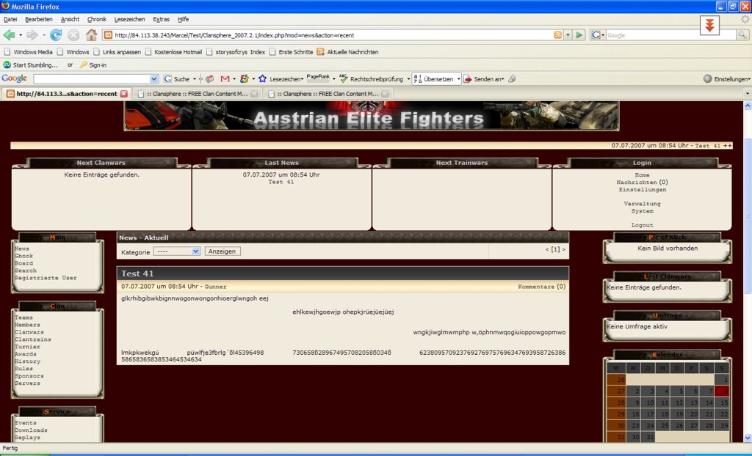The width and height of the screenshot is (752, 456).
Task: Select day 14 in the Kalender
Action: click(709, 402)
